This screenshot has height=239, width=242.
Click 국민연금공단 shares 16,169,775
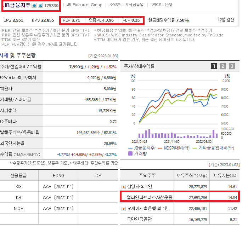pyautogui.click(x=198, y=220)
